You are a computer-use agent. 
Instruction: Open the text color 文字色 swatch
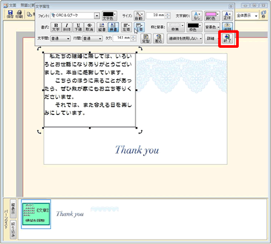(x=109, y=15)
